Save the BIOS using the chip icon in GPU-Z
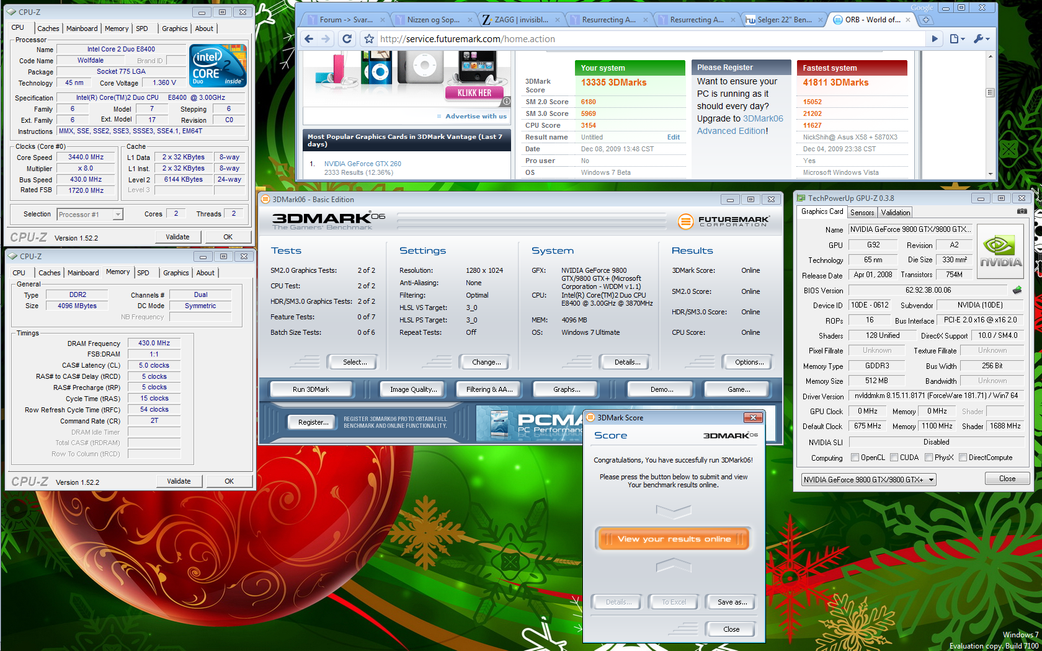This screenshot has height=651, width=1042. coord(1017,290)
